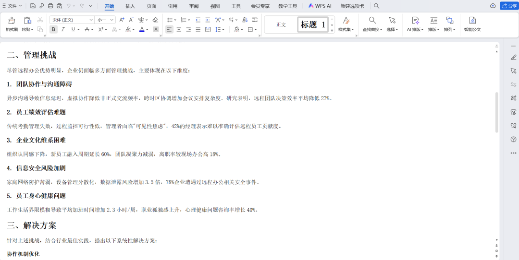The image size is (519, 260).
Task: Click the three-dots More icon in sidebar
Action: (513, 153)
